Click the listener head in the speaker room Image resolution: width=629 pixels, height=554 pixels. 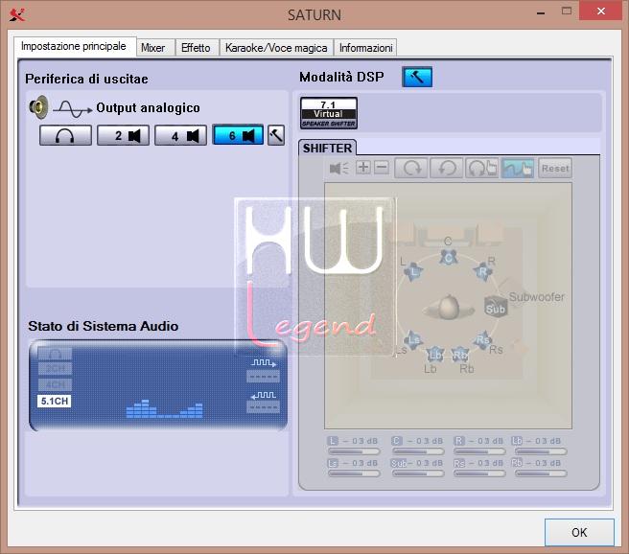(x=448, y=308)
